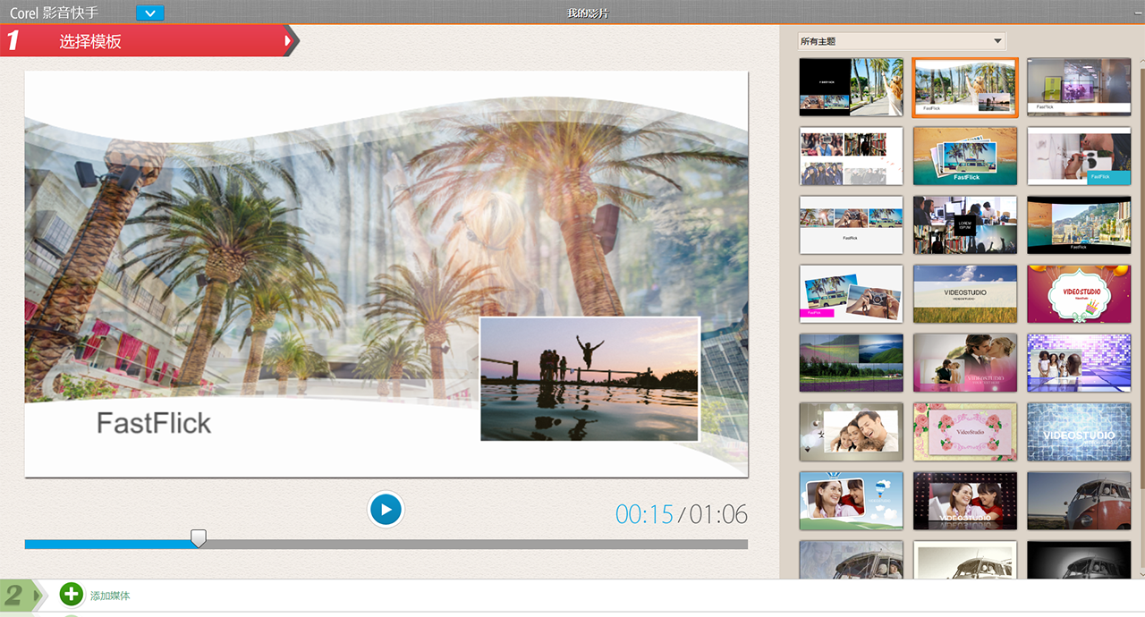Select the pink floral VideoStudio card template
Screen dimensions: 1145x617
click(x=965, y=432)
